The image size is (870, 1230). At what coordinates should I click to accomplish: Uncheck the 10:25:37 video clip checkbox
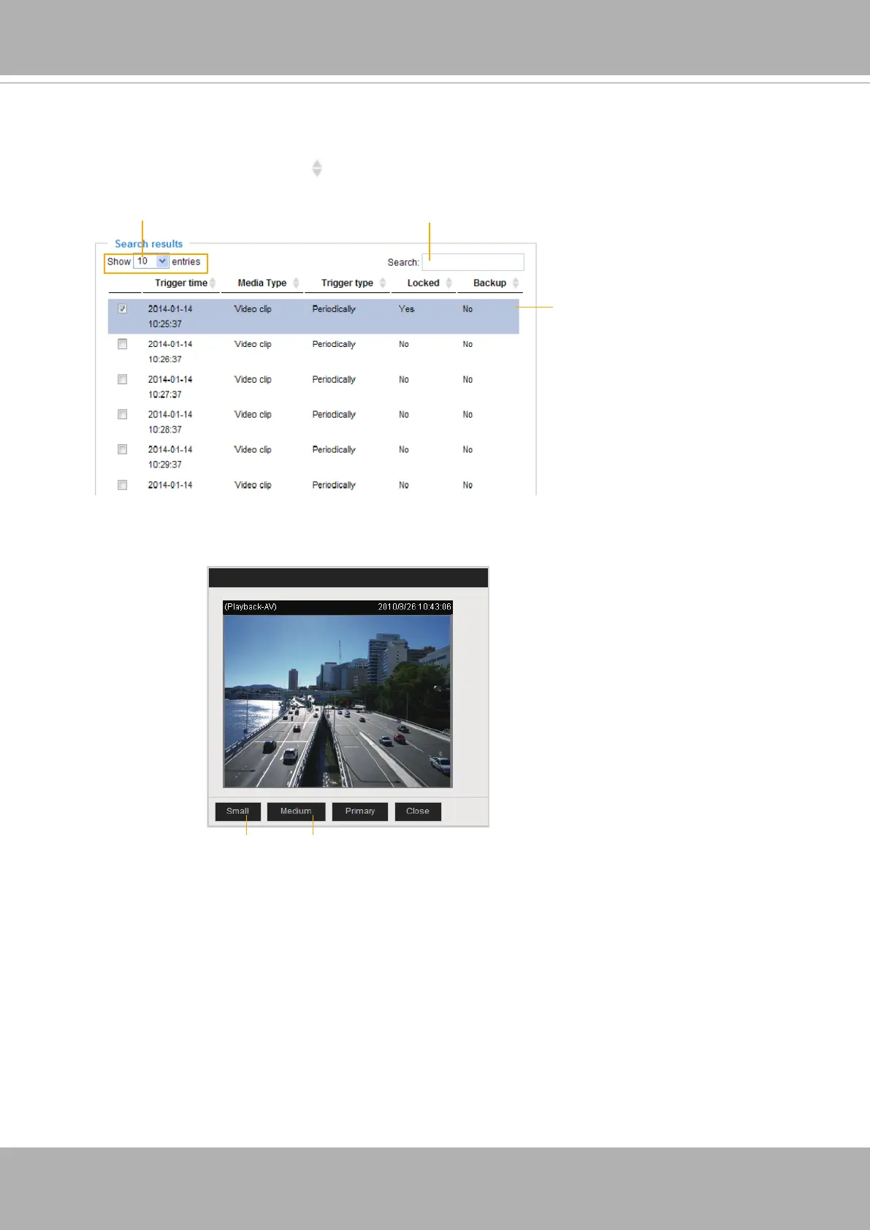[123, 309]
